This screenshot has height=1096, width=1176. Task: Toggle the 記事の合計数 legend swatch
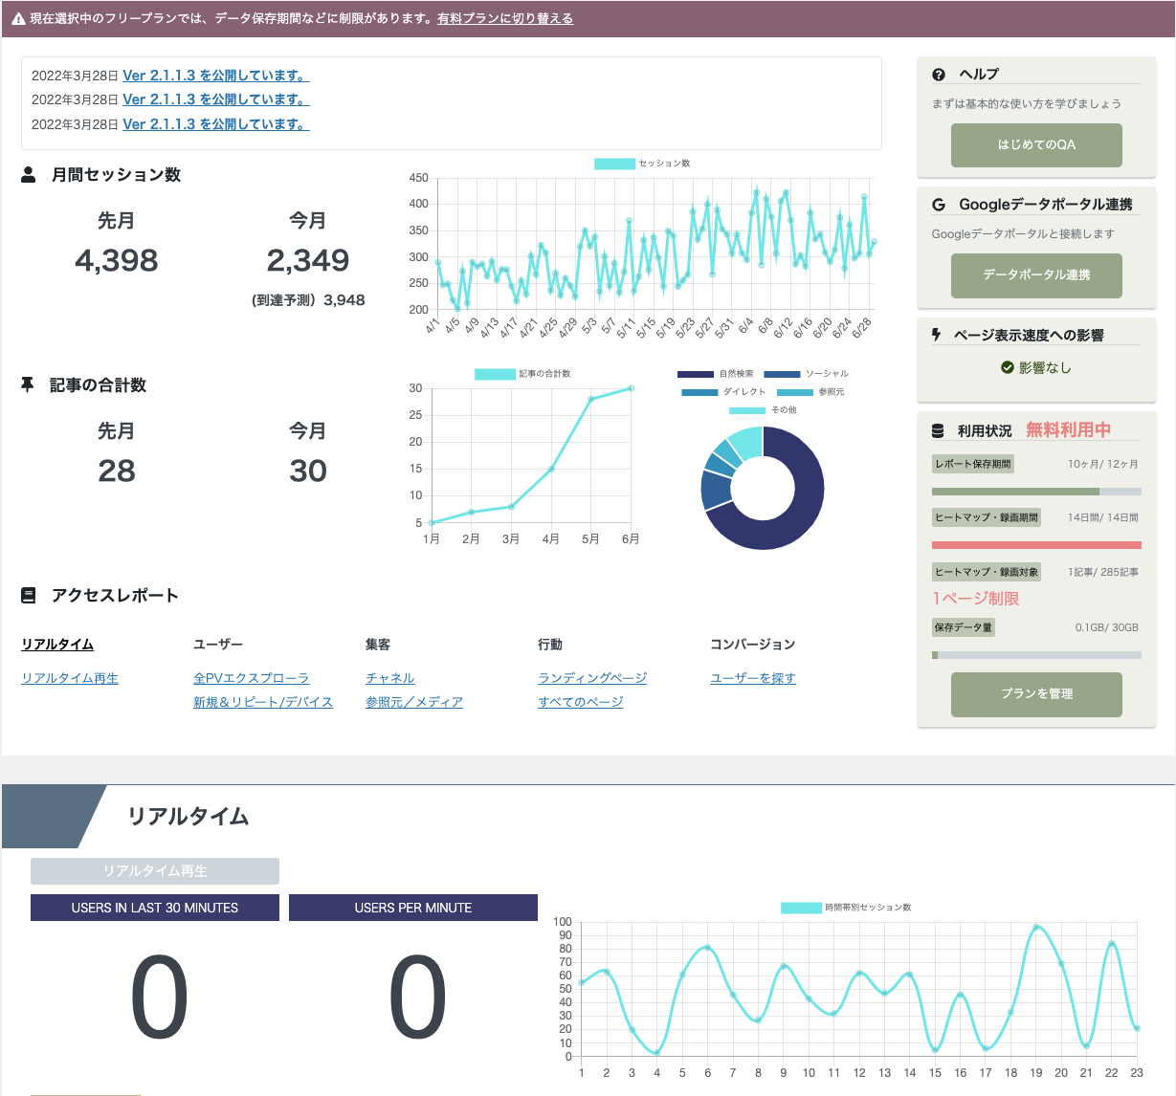point(495,374)
